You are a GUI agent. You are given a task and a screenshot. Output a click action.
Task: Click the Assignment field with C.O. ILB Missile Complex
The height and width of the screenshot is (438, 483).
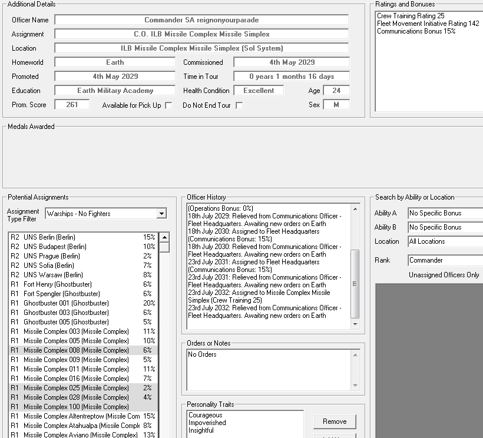(x=201, y=34)
